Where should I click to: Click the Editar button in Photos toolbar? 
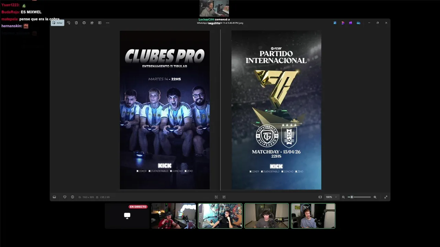[57, 23]
